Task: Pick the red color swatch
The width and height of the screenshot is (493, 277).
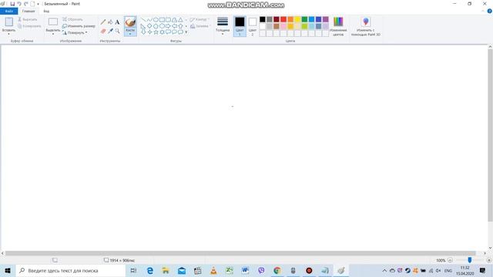Action: (x=283, y=19)
